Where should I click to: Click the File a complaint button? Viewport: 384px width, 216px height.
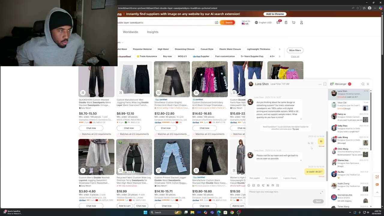(x=271, y=178)
